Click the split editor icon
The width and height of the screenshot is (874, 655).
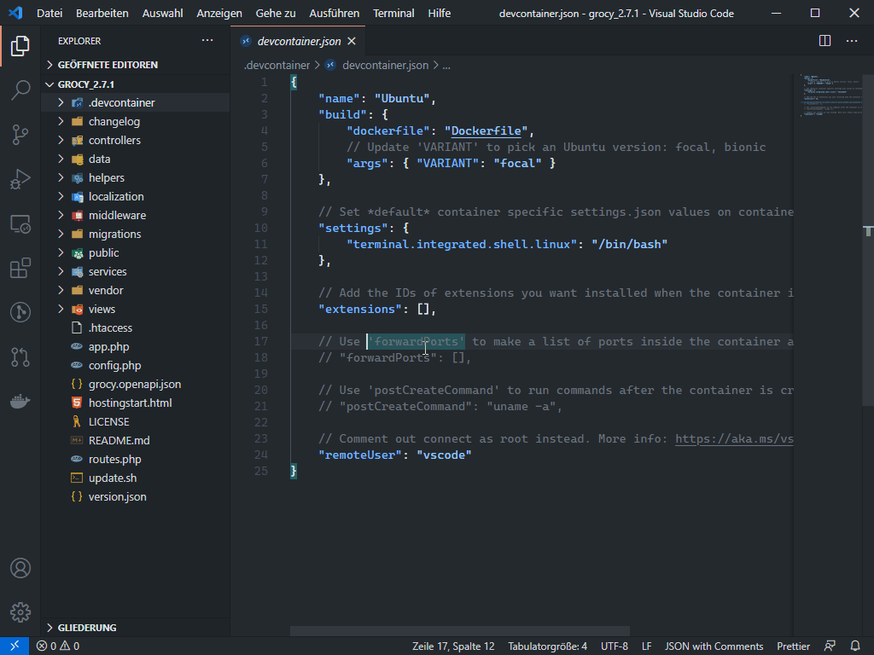pyautogui.click(x=824, y=41)
